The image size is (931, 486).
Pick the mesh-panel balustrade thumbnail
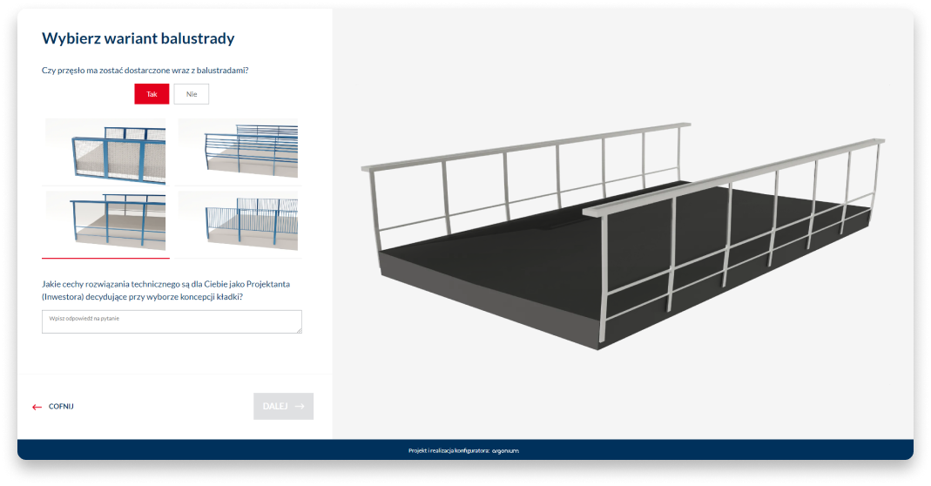105,152
